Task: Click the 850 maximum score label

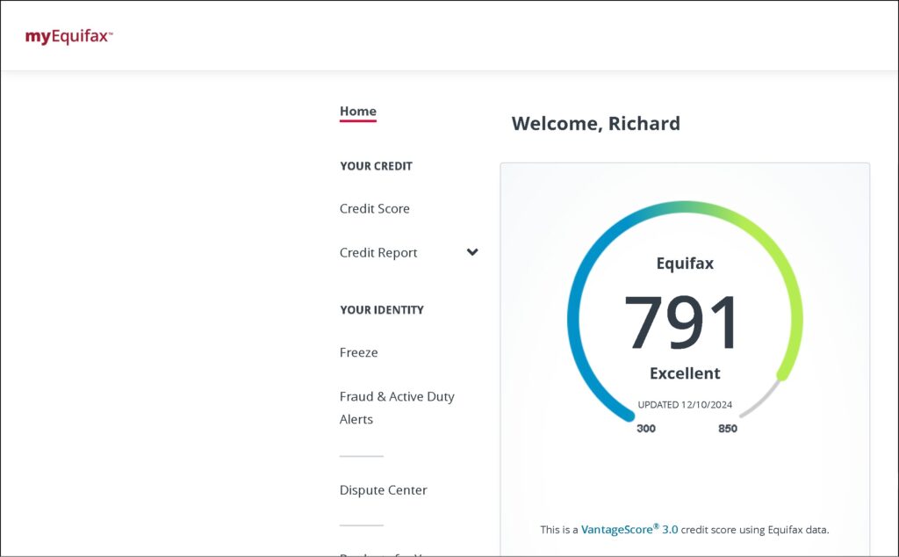Action: tap(727, 429)
